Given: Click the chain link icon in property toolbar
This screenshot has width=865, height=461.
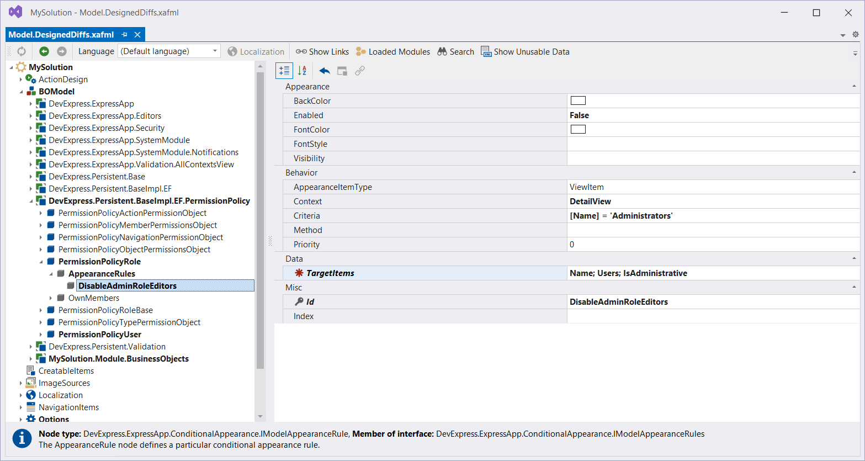Looking at the screenshot, I should pyautogui.click(x=360, y=71).
